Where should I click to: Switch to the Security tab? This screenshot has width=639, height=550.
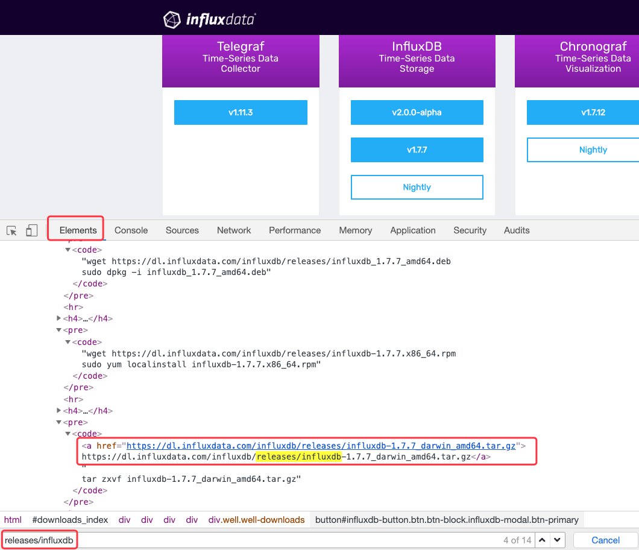pyautogui.click(x=470, y=230)
